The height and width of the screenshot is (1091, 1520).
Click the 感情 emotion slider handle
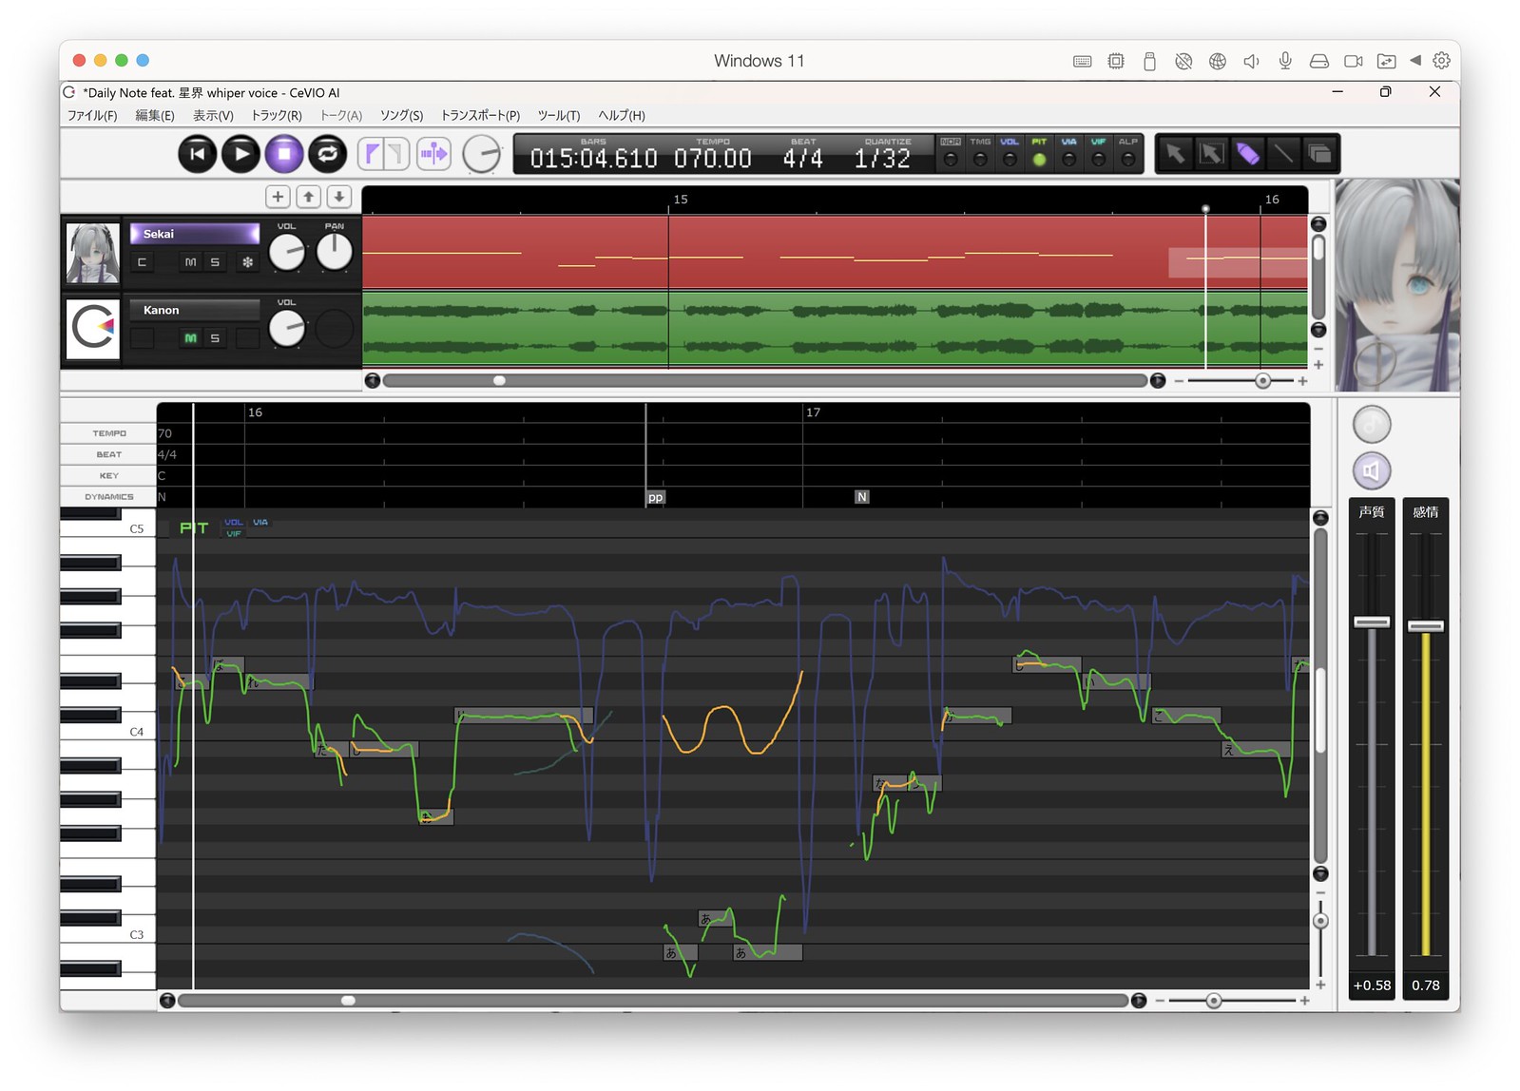pyautogui.click(x=1426, y=626)
